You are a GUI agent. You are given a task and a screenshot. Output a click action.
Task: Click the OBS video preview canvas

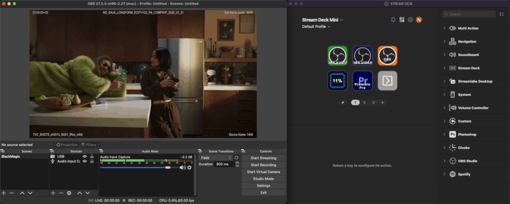(143, 74)
